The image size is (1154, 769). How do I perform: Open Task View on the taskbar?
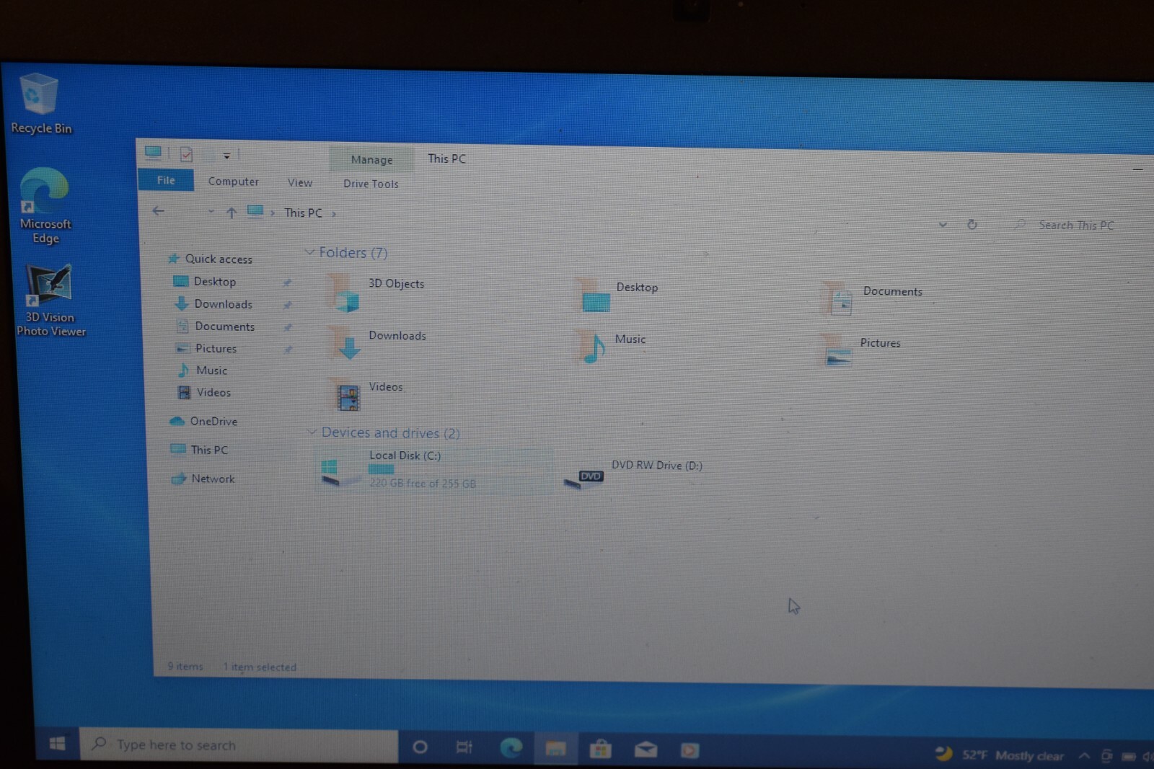tap(464, 747)
